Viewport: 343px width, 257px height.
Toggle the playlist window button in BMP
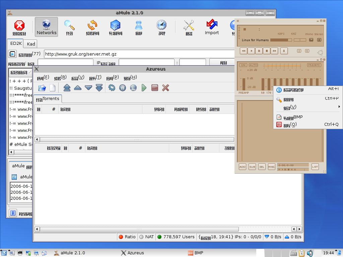[x=319, y=40]
